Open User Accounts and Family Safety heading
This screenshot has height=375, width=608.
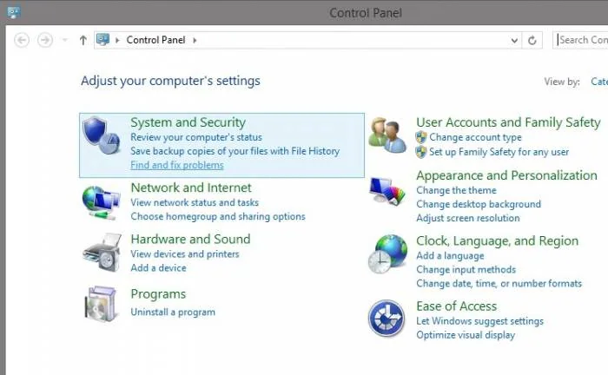coord(509,122)
